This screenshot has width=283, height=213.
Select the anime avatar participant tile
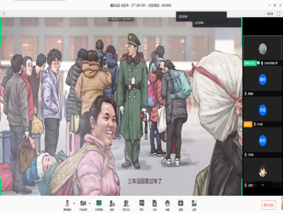tap(262, 172)
